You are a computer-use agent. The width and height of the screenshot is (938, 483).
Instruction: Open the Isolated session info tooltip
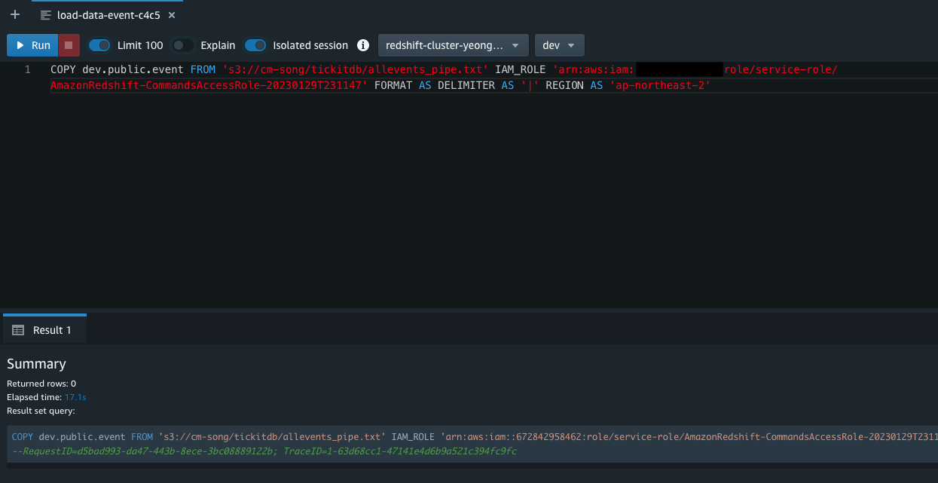[362, 45]
